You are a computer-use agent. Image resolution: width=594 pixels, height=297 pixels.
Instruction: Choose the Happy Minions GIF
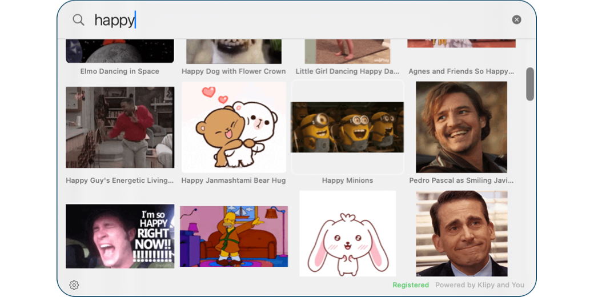(x=347, y=127)
